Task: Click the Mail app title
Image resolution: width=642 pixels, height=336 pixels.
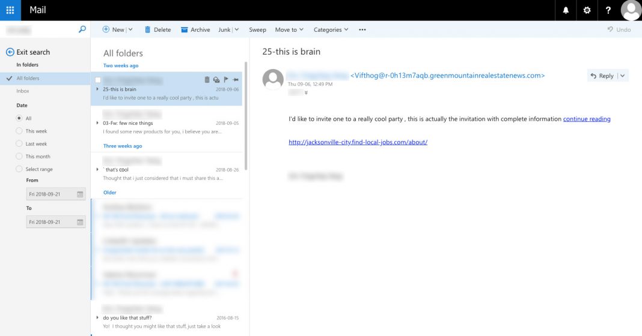Action: pyautogui.click(x=38, y=10)
